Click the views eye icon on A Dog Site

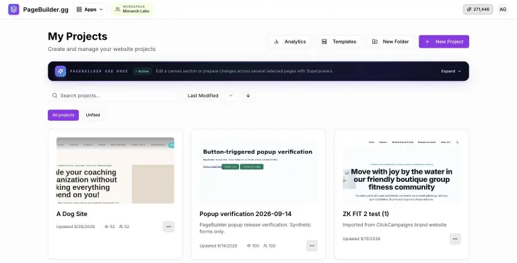106,227
